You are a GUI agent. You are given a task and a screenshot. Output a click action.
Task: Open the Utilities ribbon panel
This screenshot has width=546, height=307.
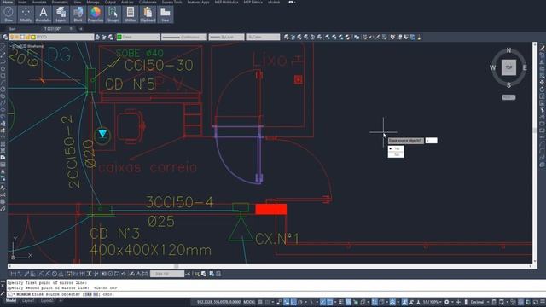[x=131, y=14]
